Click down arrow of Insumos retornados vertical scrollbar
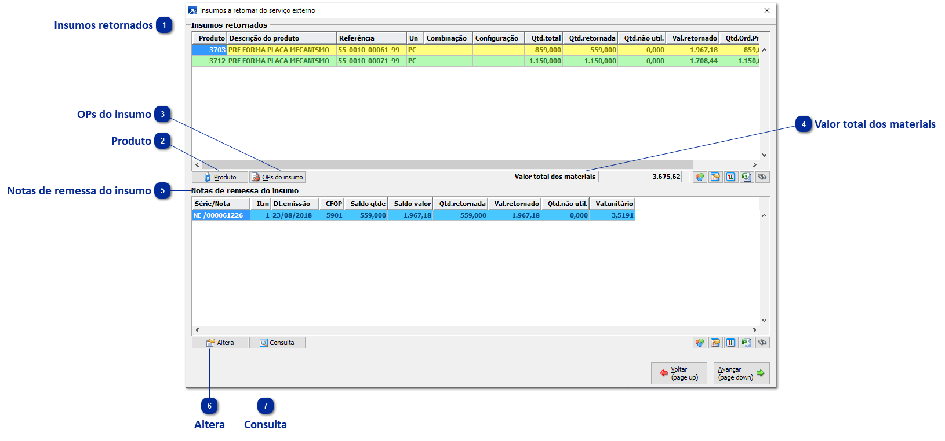 click(764, 155)
